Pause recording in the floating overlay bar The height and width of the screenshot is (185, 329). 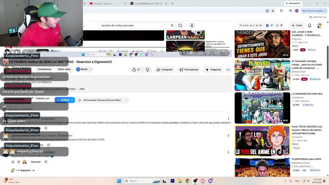tap(191, 53)
